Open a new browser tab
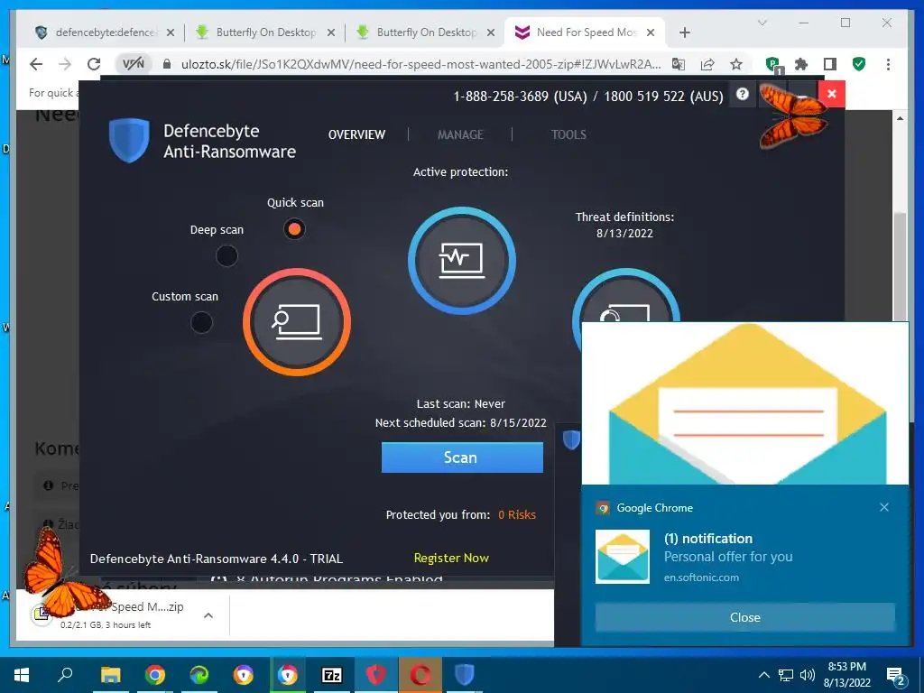This screenshot has height=693, width=924. (x=684, y=32)
